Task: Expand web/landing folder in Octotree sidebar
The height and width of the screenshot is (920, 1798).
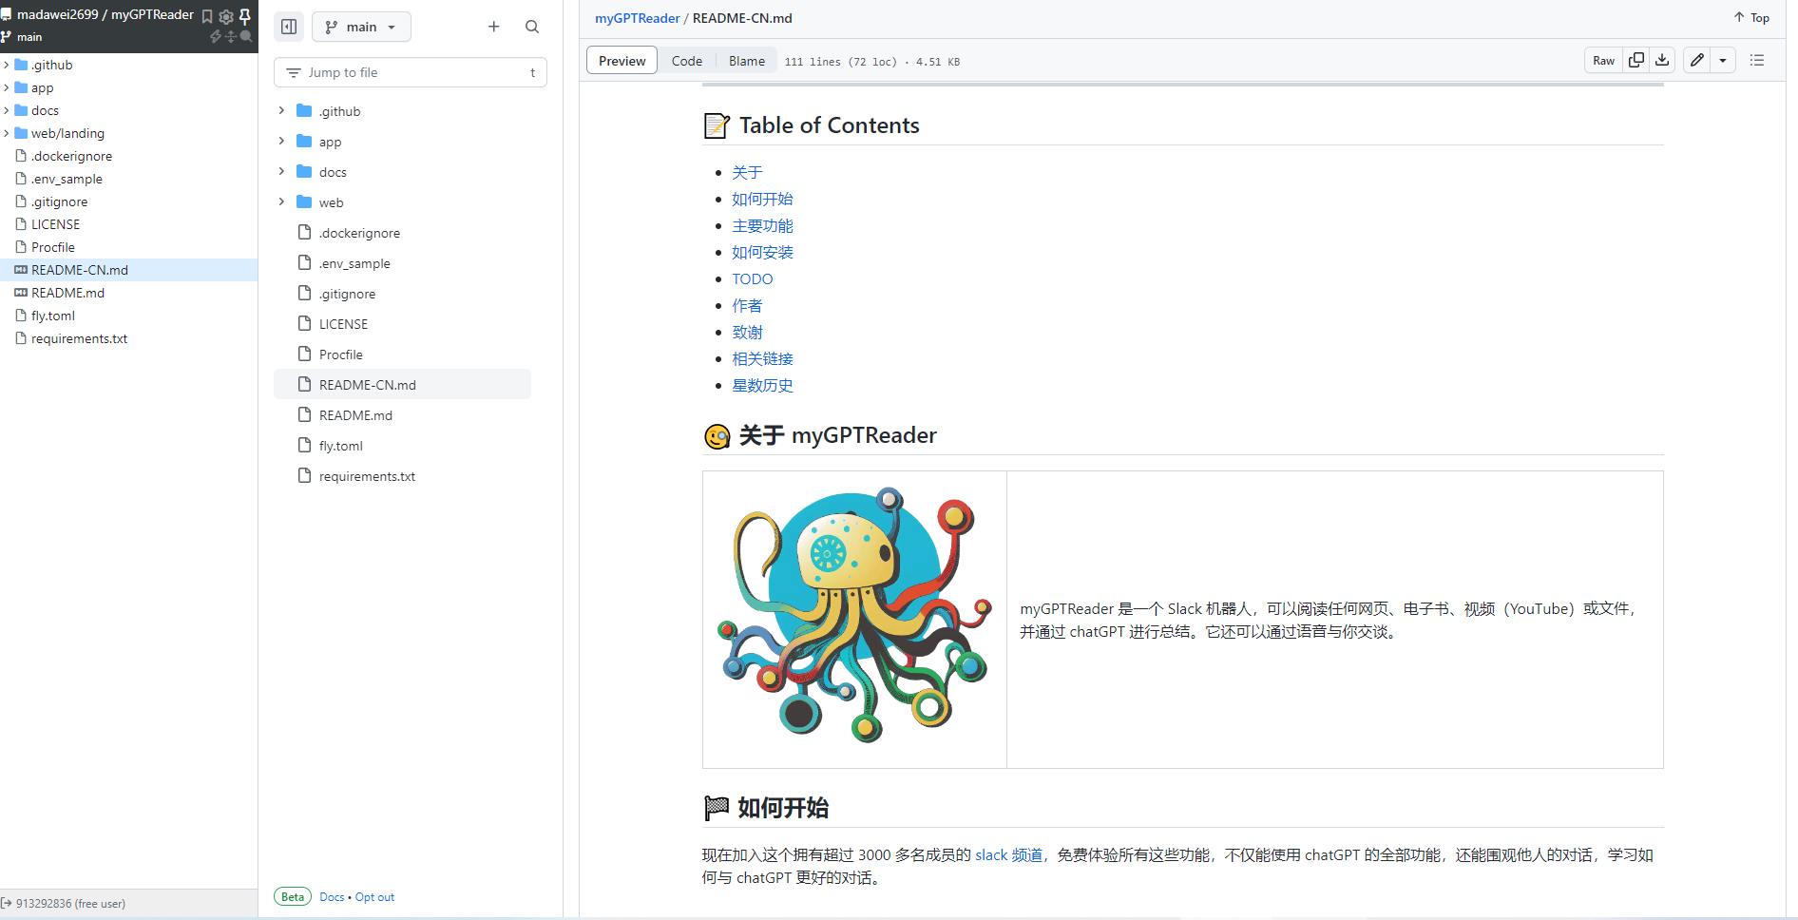Action: click(7, 133)
